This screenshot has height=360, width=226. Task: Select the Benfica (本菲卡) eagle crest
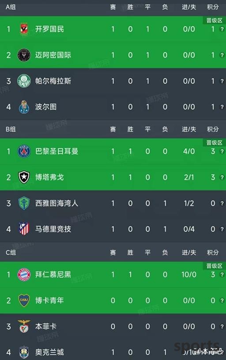click(24, 326)
